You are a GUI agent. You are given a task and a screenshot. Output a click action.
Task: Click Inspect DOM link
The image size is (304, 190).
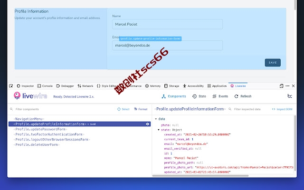282,109
